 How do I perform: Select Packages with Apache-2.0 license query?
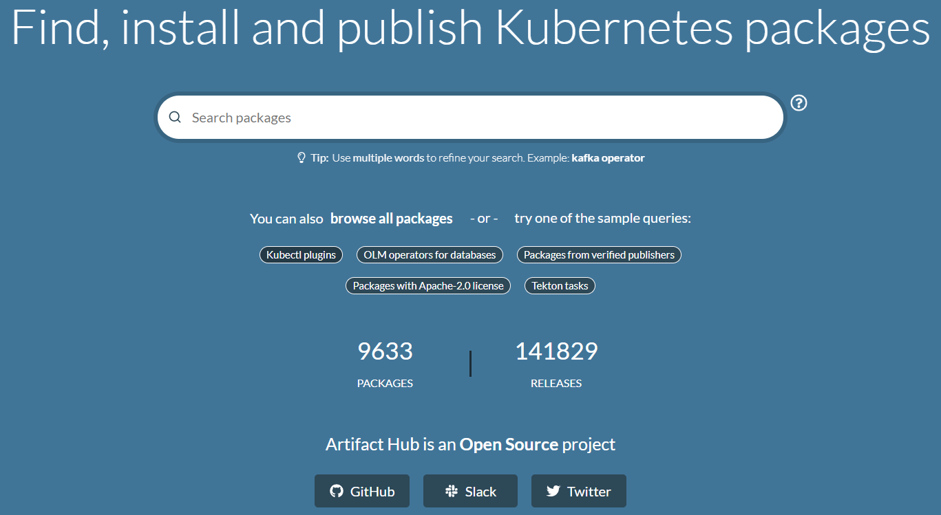pos(428,286)
